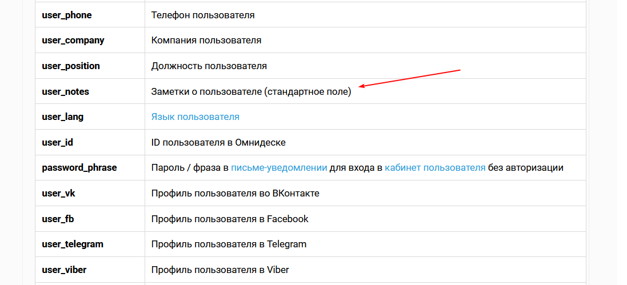Viewport: 627px width, 285px height.
Task: Click the user_vk variable name
Action: pyautogui.click(x=58, y=194)
